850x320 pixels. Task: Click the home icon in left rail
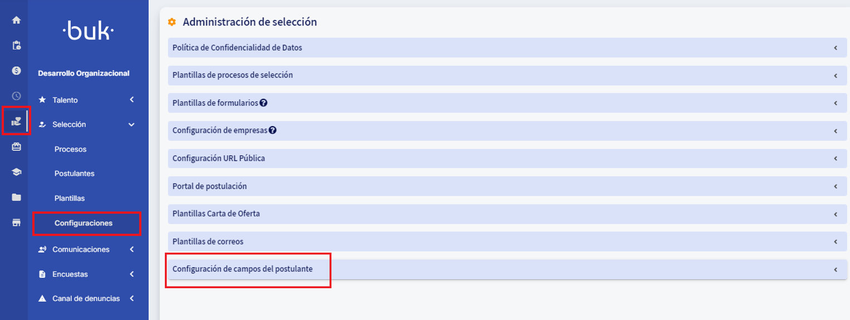[x=16, y=20]
